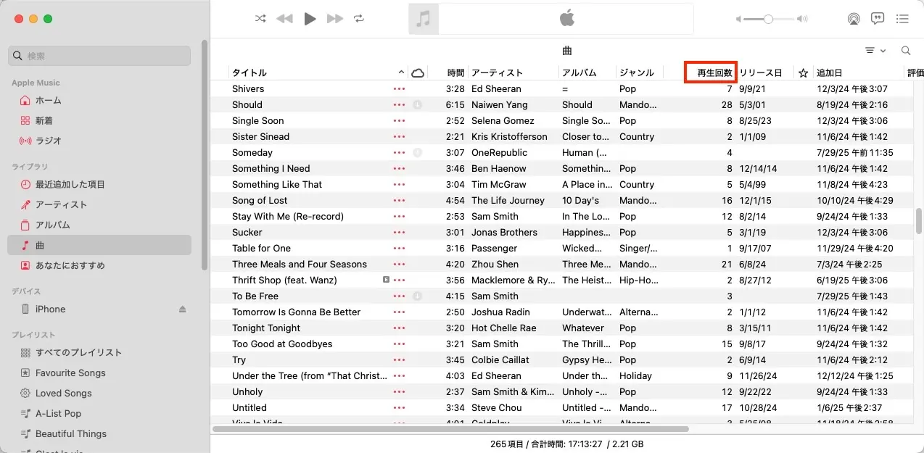Open the lyrics speech bubble icon
Screen dimensions: 924x453
pos(878,19)
